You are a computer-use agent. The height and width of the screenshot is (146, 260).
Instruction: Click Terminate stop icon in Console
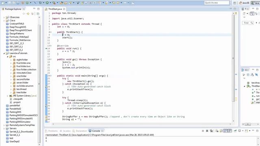203,131
